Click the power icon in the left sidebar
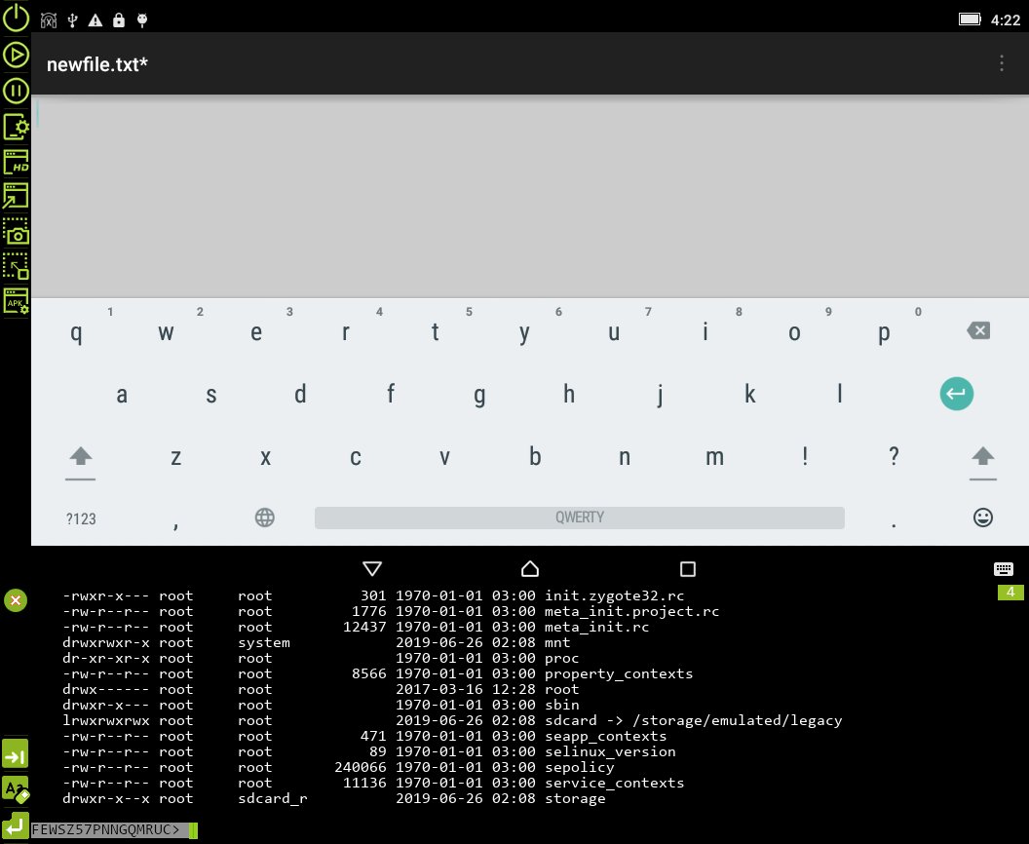Viewport: 1029px width, 844px height. [16, 18]
